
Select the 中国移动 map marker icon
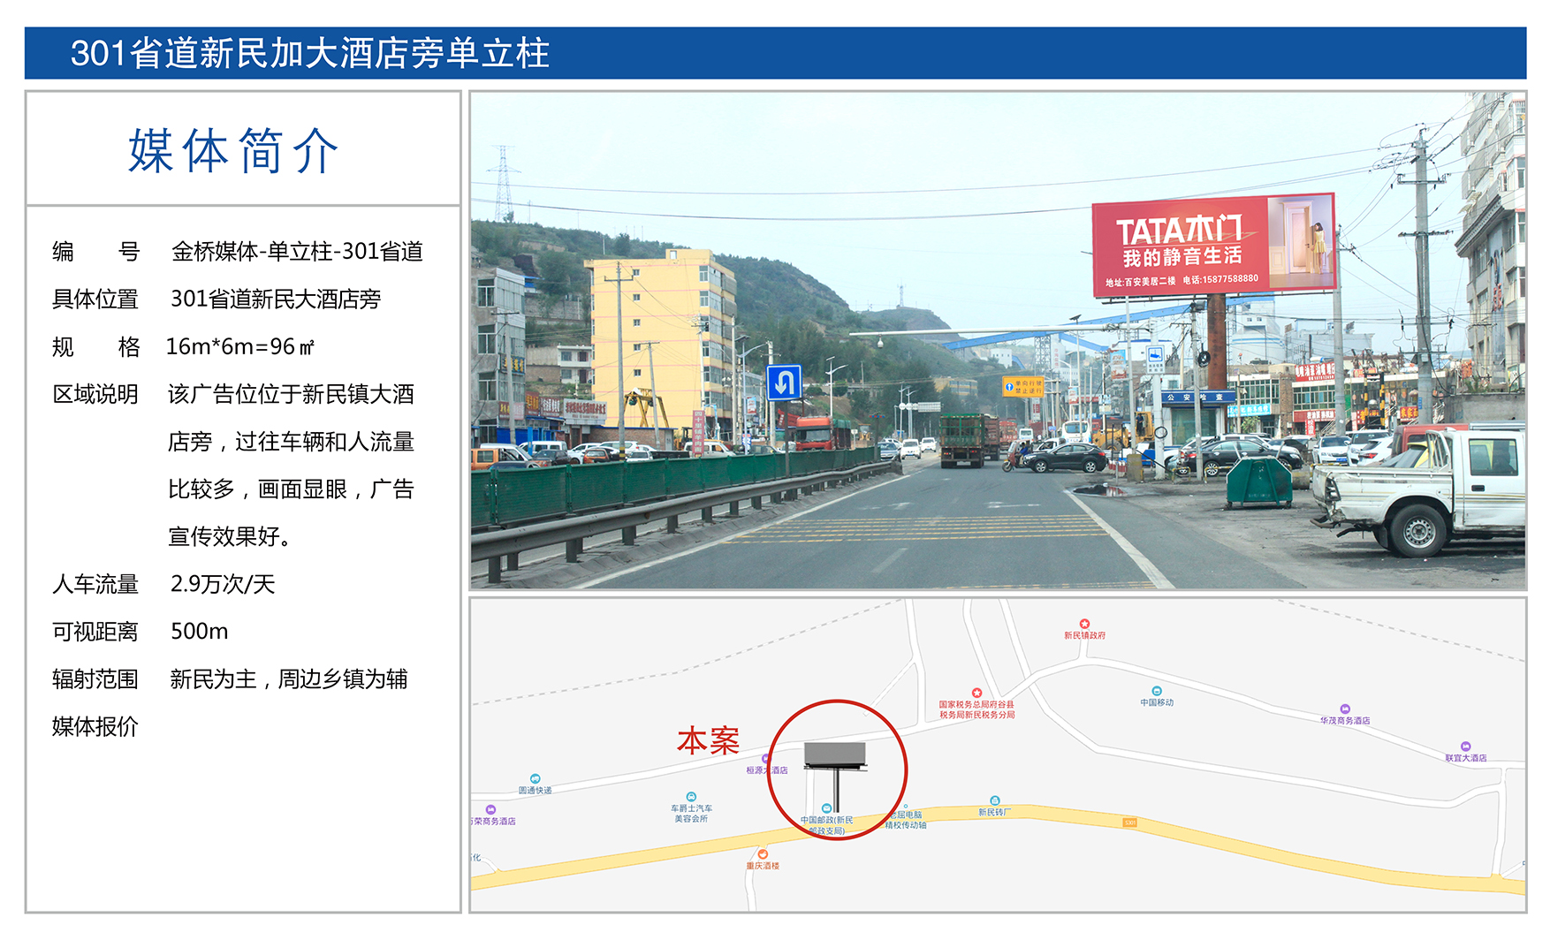click(1157, 691)
